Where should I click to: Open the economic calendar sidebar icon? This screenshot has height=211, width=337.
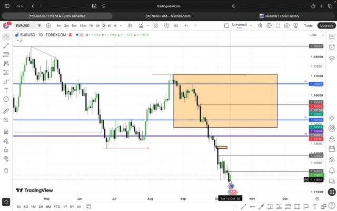pos(332,149)
